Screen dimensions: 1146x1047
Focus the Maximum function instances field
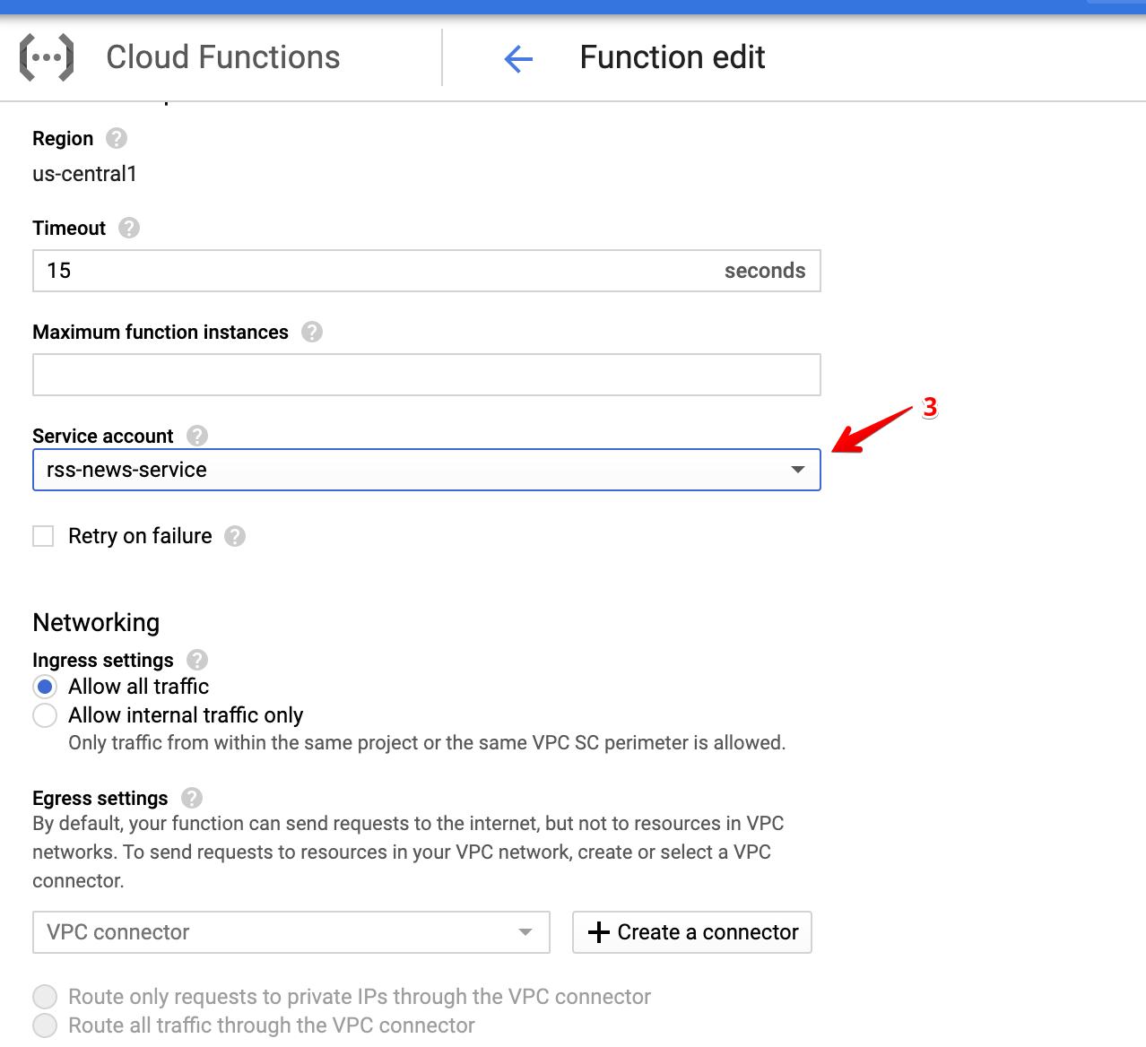click(x=427, y=375)
